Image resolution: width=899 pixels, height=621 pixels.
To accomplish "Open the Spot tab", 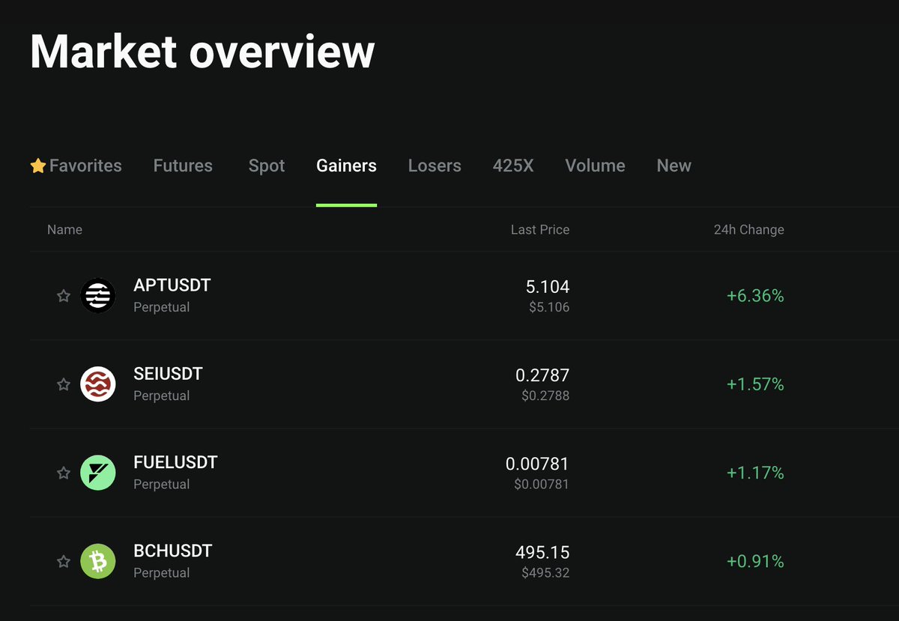I will coord(267,166).
